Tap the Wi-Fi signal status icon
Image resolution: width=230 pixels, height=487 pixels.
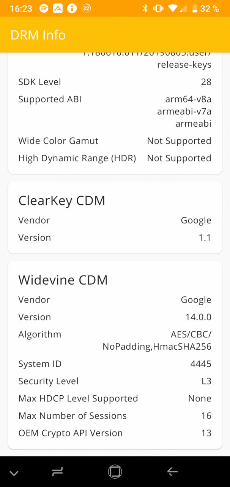click(x=173, y=8)
